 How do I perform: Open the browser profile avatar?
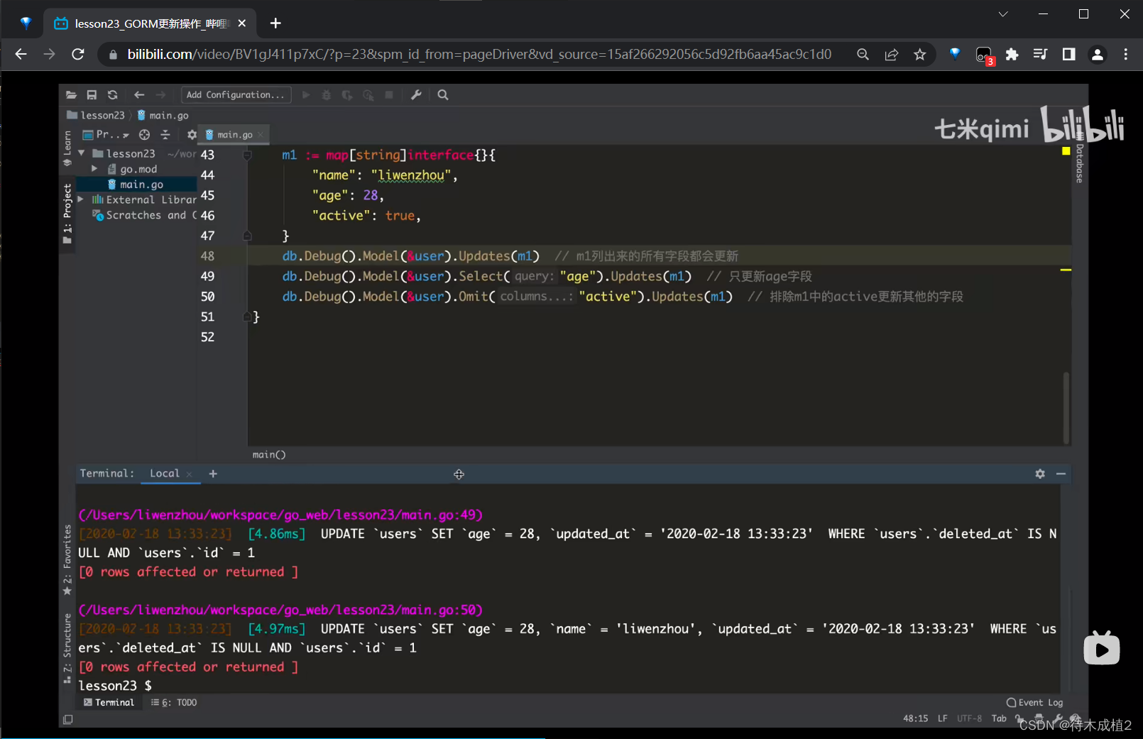click(x=1098, y=55)
